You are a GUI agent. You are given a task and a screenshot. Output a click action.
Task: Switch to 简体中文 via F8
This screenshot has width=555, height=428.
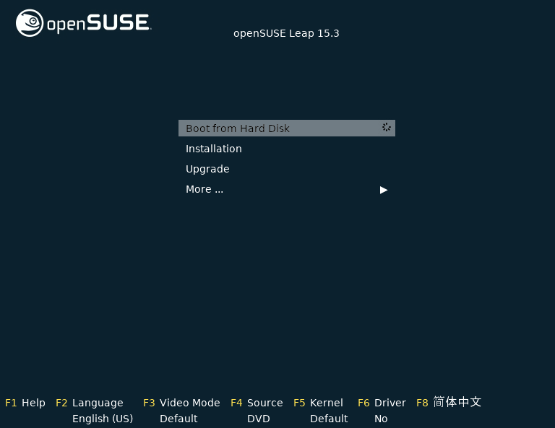457,402
